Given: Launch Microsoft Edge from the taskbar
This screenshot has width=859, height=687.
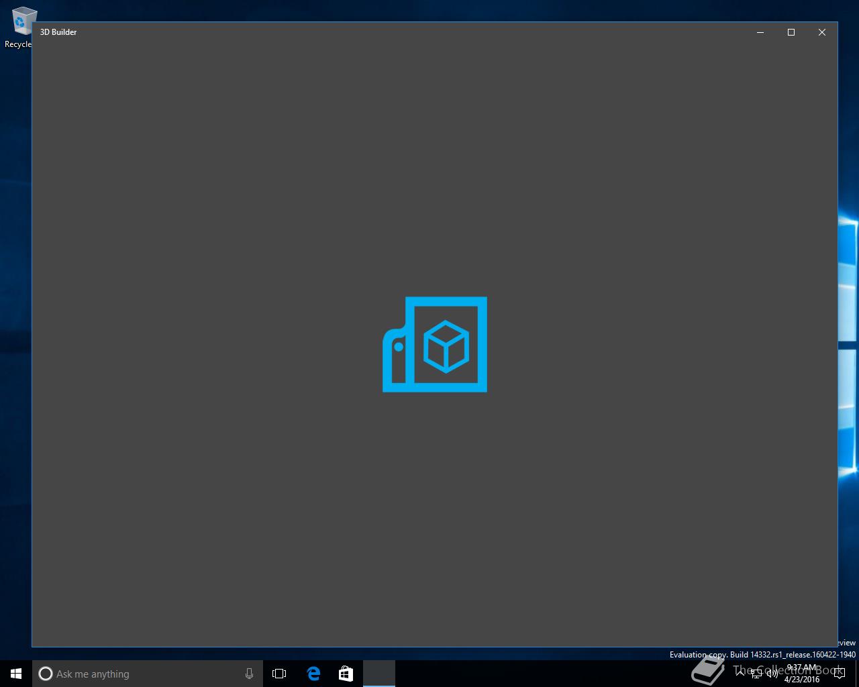Looking at the screenshot, I should [x=313, y=674].
